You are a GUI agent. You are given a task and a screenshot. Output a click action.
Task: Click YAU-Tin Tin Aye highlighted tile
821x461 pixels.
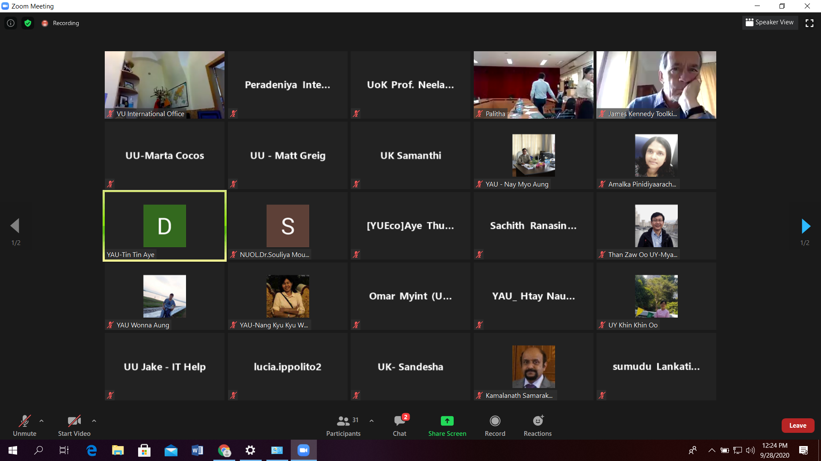[x=165, y=226]
